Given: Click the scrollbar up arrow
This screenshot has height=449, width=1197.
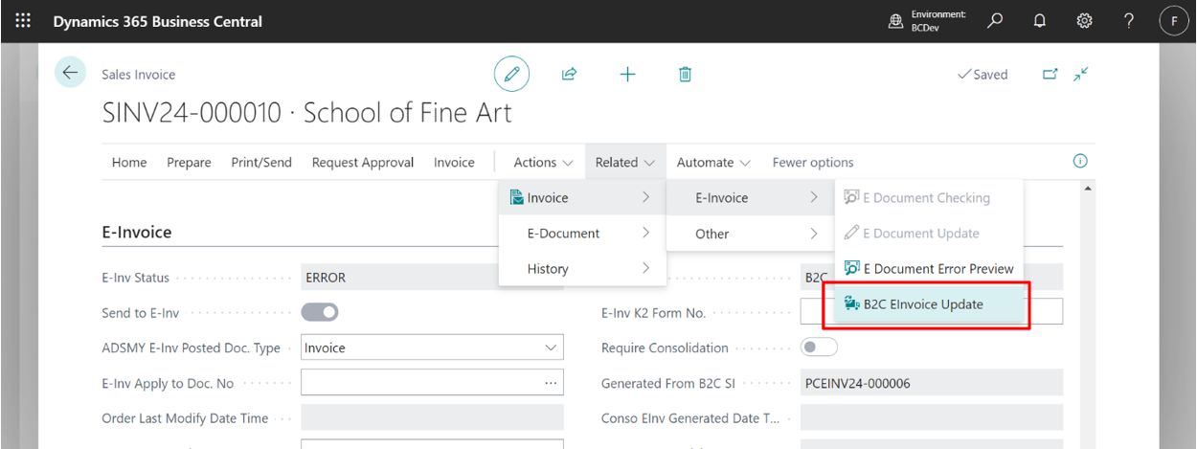Looking at the screenshot, I should (1088, 189).
